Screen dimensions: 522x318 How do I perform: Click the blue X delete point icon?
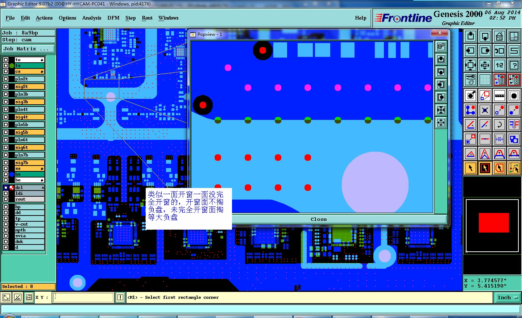[485, 110]
